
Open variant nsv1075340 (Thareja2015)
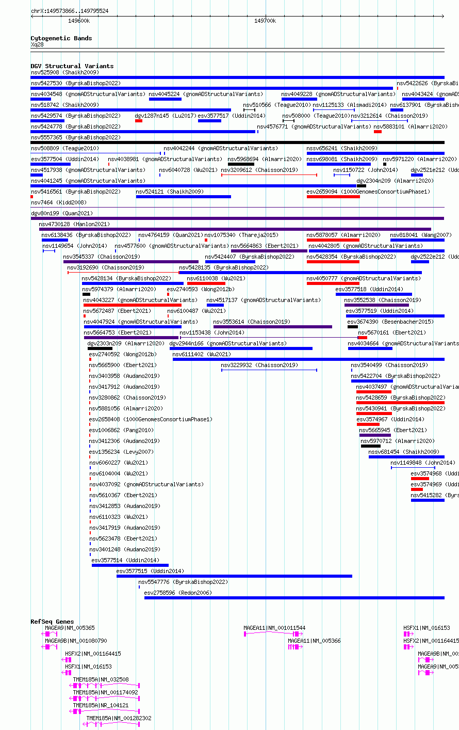pos(241,235)
